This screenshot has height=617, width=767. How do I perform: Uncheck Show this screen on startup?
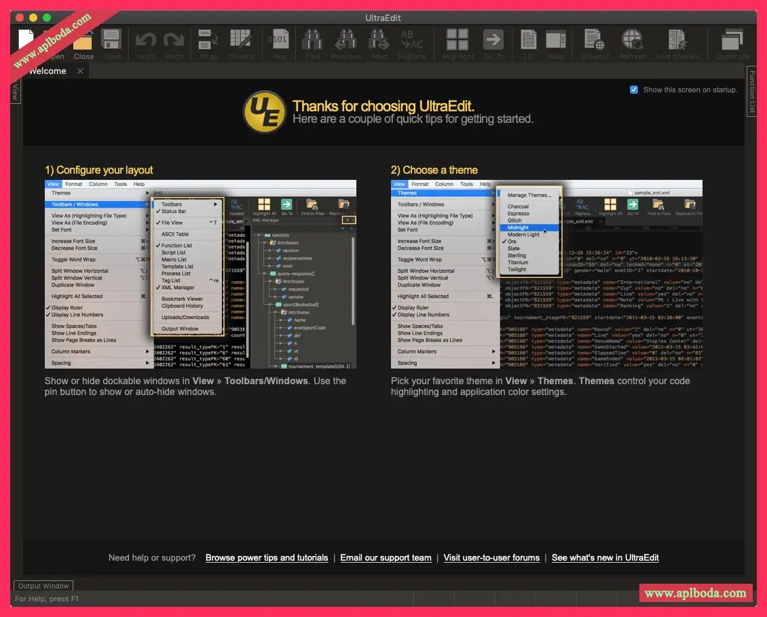pyautogui.click(x=634, y=90)
